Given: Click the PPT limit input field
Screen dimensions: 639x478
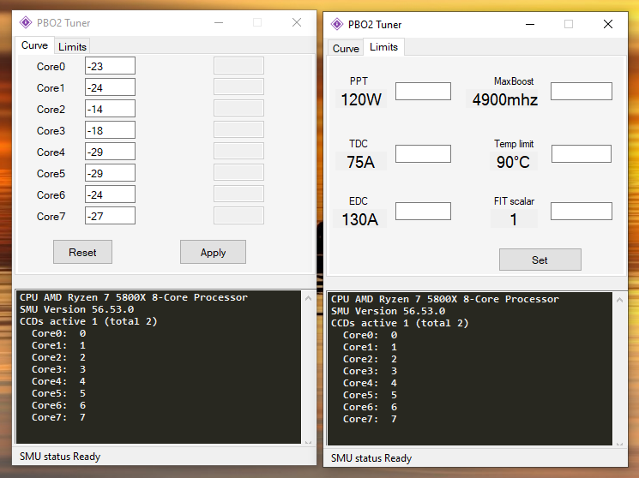Looking at the screenshot, I should tap(423, 91).
